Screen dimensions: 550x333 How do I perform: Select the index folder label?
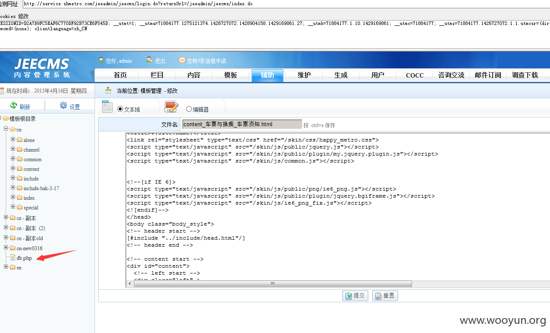click(29, 198)
